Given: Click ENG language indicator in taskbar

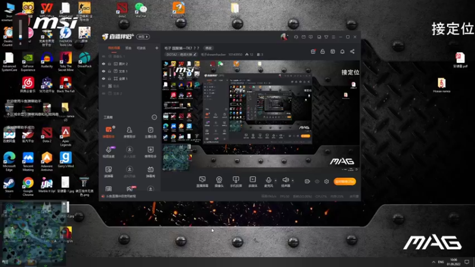Looking at the screenshot, I should [441, 262].
